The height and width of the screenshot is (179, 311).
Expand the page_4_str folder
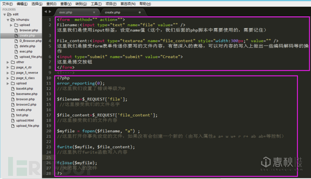tap(8, 67)
